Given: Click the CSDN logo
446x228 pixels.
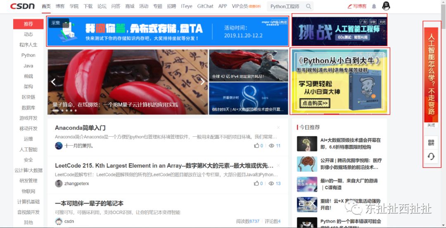Looking at the screenshot, I should click(22, 6).
